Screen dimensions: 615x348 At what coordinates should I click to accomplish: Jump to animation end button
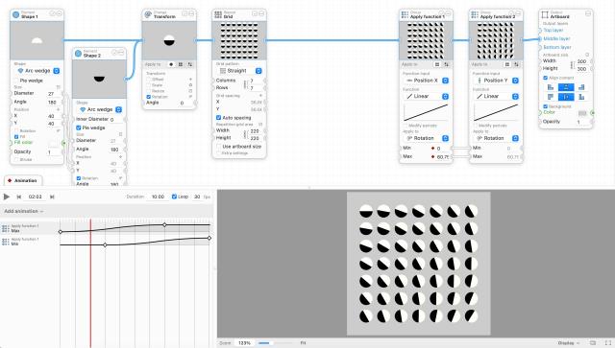pyautogui.click(x=52, y=197)
